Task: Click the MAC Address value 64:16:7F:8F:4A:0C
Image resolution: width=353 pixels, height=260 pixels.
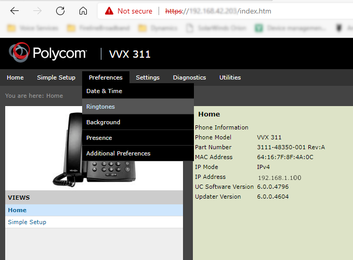Action: click(285, 157)
